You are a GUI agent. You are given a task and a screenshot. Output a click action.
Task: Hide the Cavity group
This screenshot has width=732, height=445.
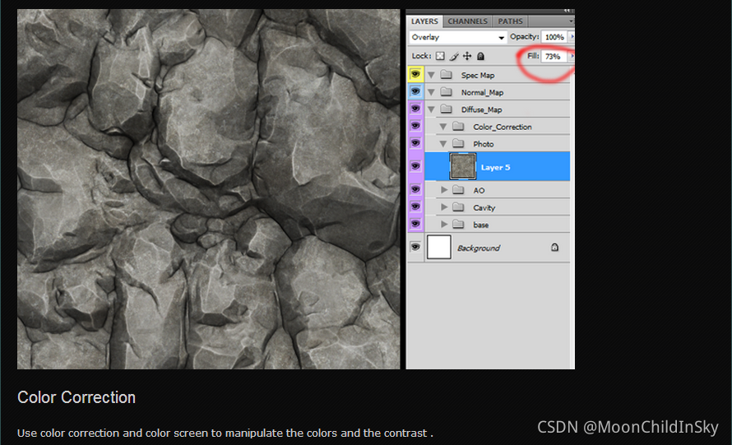pos(415,206)
